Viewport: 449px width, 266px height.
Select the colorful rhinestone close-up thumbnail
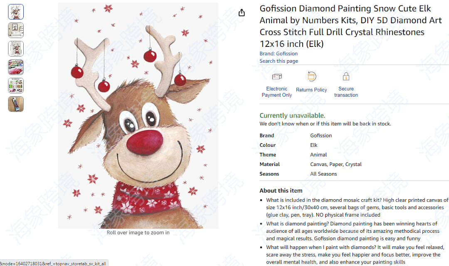pyautogui.click(x=16, y=67)
